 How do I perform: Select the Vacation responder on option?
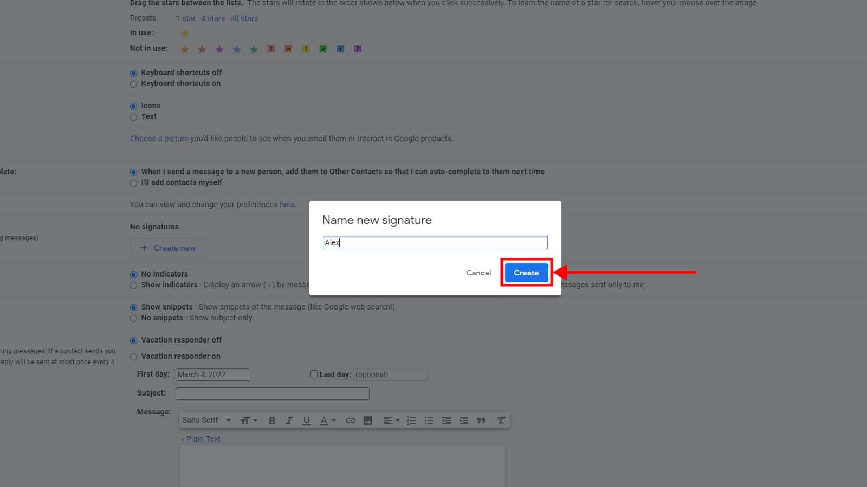click(133, 357)
